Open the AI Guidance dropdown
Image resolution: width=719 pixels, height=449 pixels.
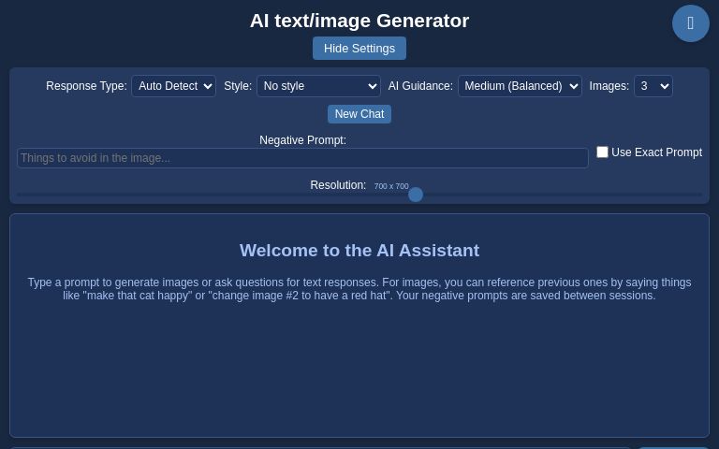[520, 86]
